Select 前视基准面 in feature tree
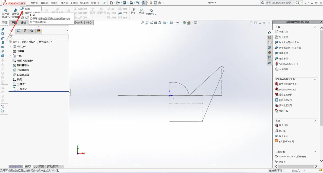This screenshot has width=323, height=173. [23, 65]
